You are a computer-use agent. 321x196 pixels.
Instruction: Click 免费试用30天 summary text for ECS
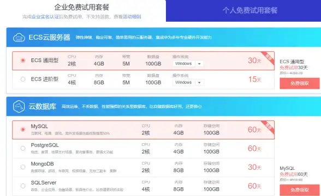tap(294, 68)
